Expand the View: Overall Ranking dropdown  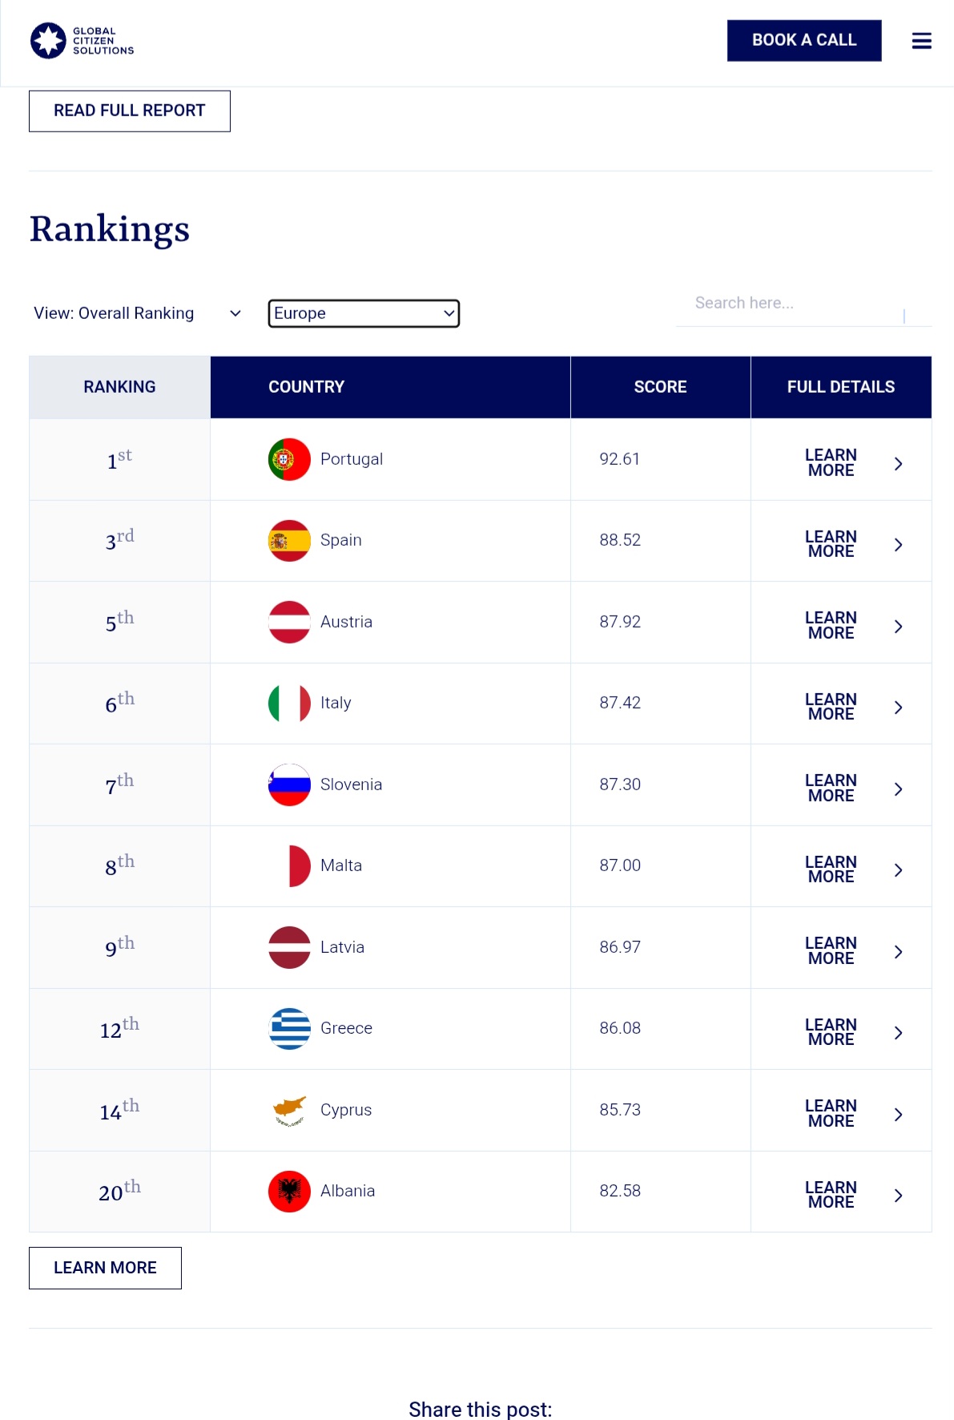[x=137, y=313]
